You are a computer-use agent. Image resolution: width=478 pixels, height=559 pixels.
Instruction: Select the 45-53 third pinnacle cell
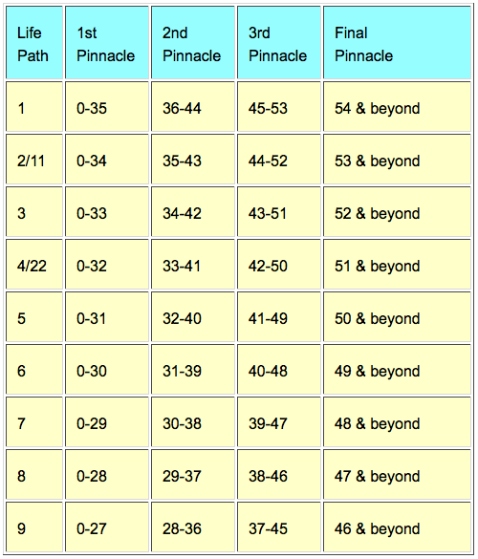click(x=279, y=107)
